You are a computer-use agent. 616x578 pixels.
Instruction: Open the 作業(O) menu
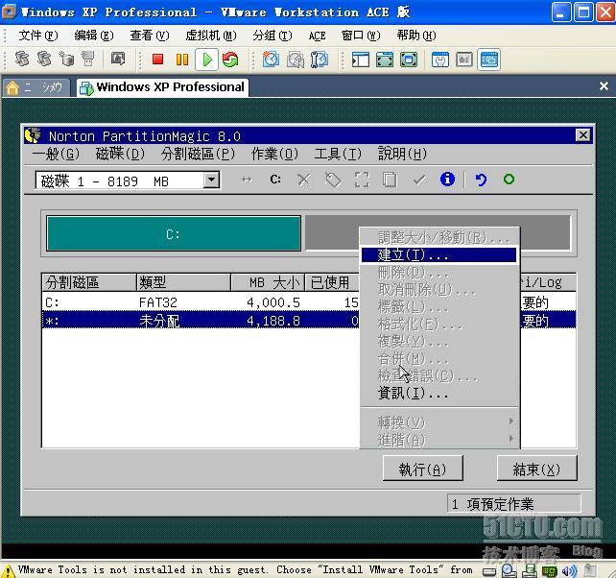(x=274, y=154)
